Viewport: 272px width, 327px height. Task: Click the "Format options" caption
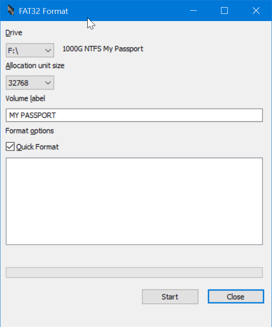(x=30, y=131)
